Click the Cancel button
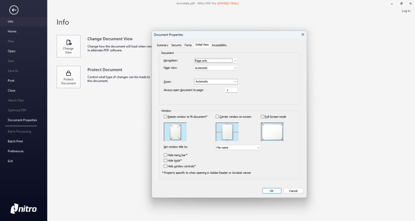Viewport: 415px width, 221px height. point(293,191)
